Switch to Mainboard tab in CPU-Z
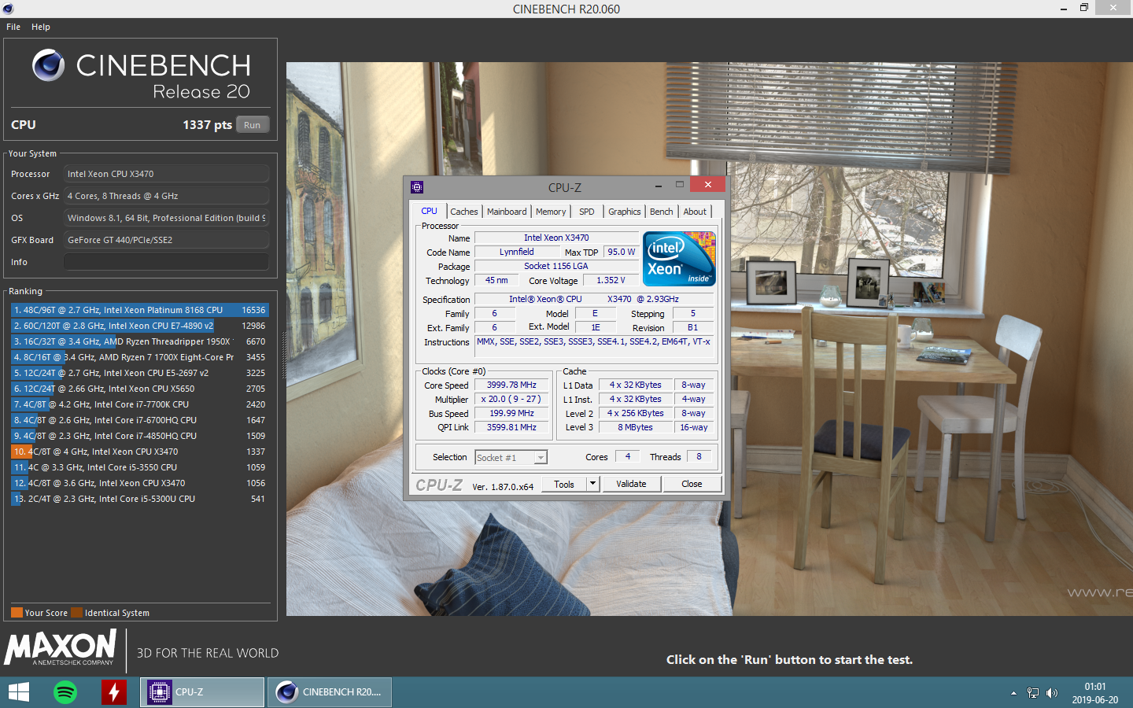This screenshot has width=1133, height=708. [x=507, y=212]
